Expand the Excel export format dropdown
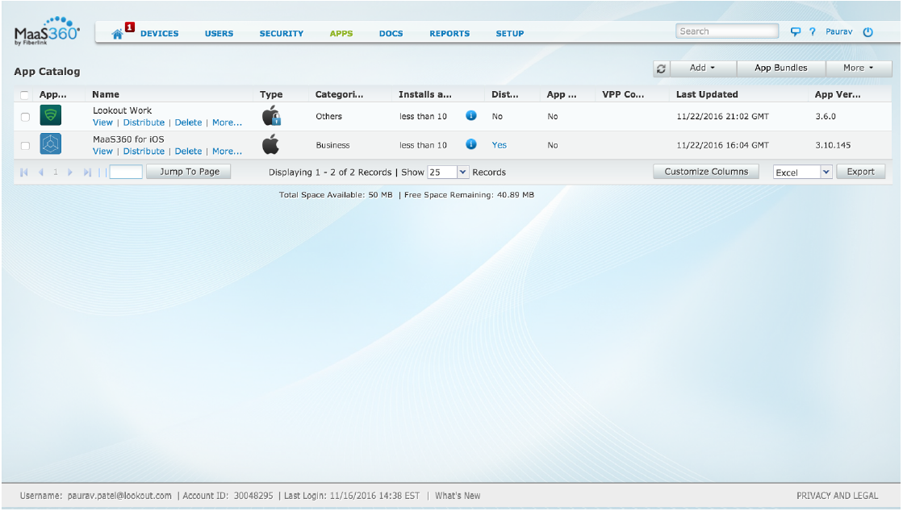Image resolution: width=903 pixels, height=511 pixels. (x=826, y=172)
